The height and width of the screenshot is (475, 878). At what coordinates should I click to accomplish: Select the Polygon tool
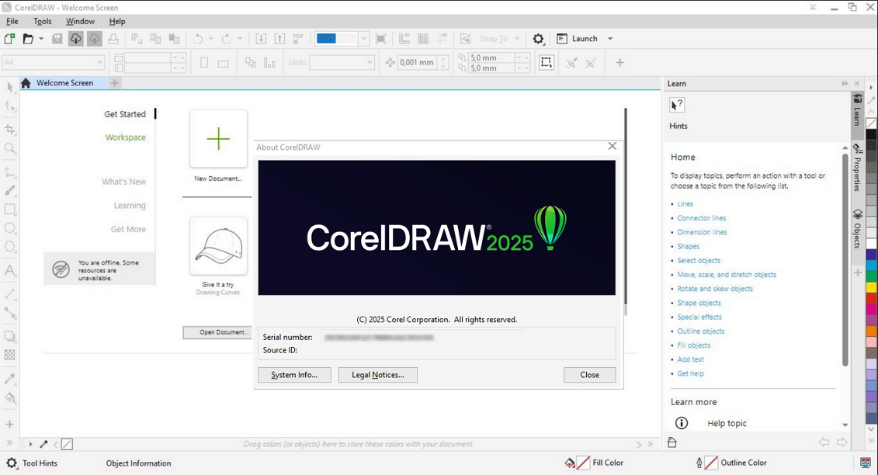[10, 247]
